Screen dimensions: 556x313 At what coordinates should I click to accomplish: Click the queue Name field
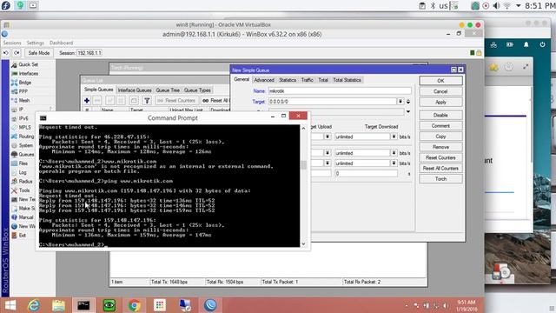(x=340, y=91)
